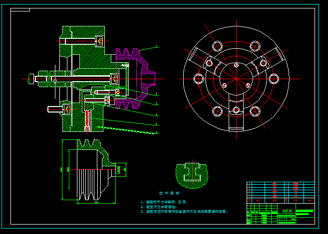Select the handle knob at left shaft end
Image resolution: width=328 pixels, height=234 pixels.
[x=31, y=79]
